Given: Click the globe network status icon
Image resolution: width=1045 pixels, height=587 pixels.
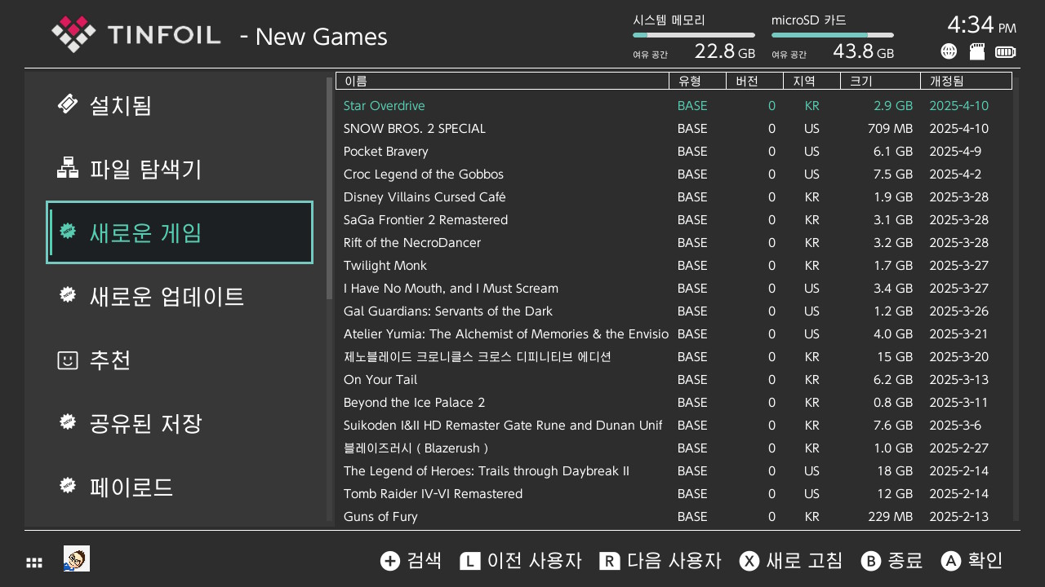Looking at the screenshot, I should [949, 51].
